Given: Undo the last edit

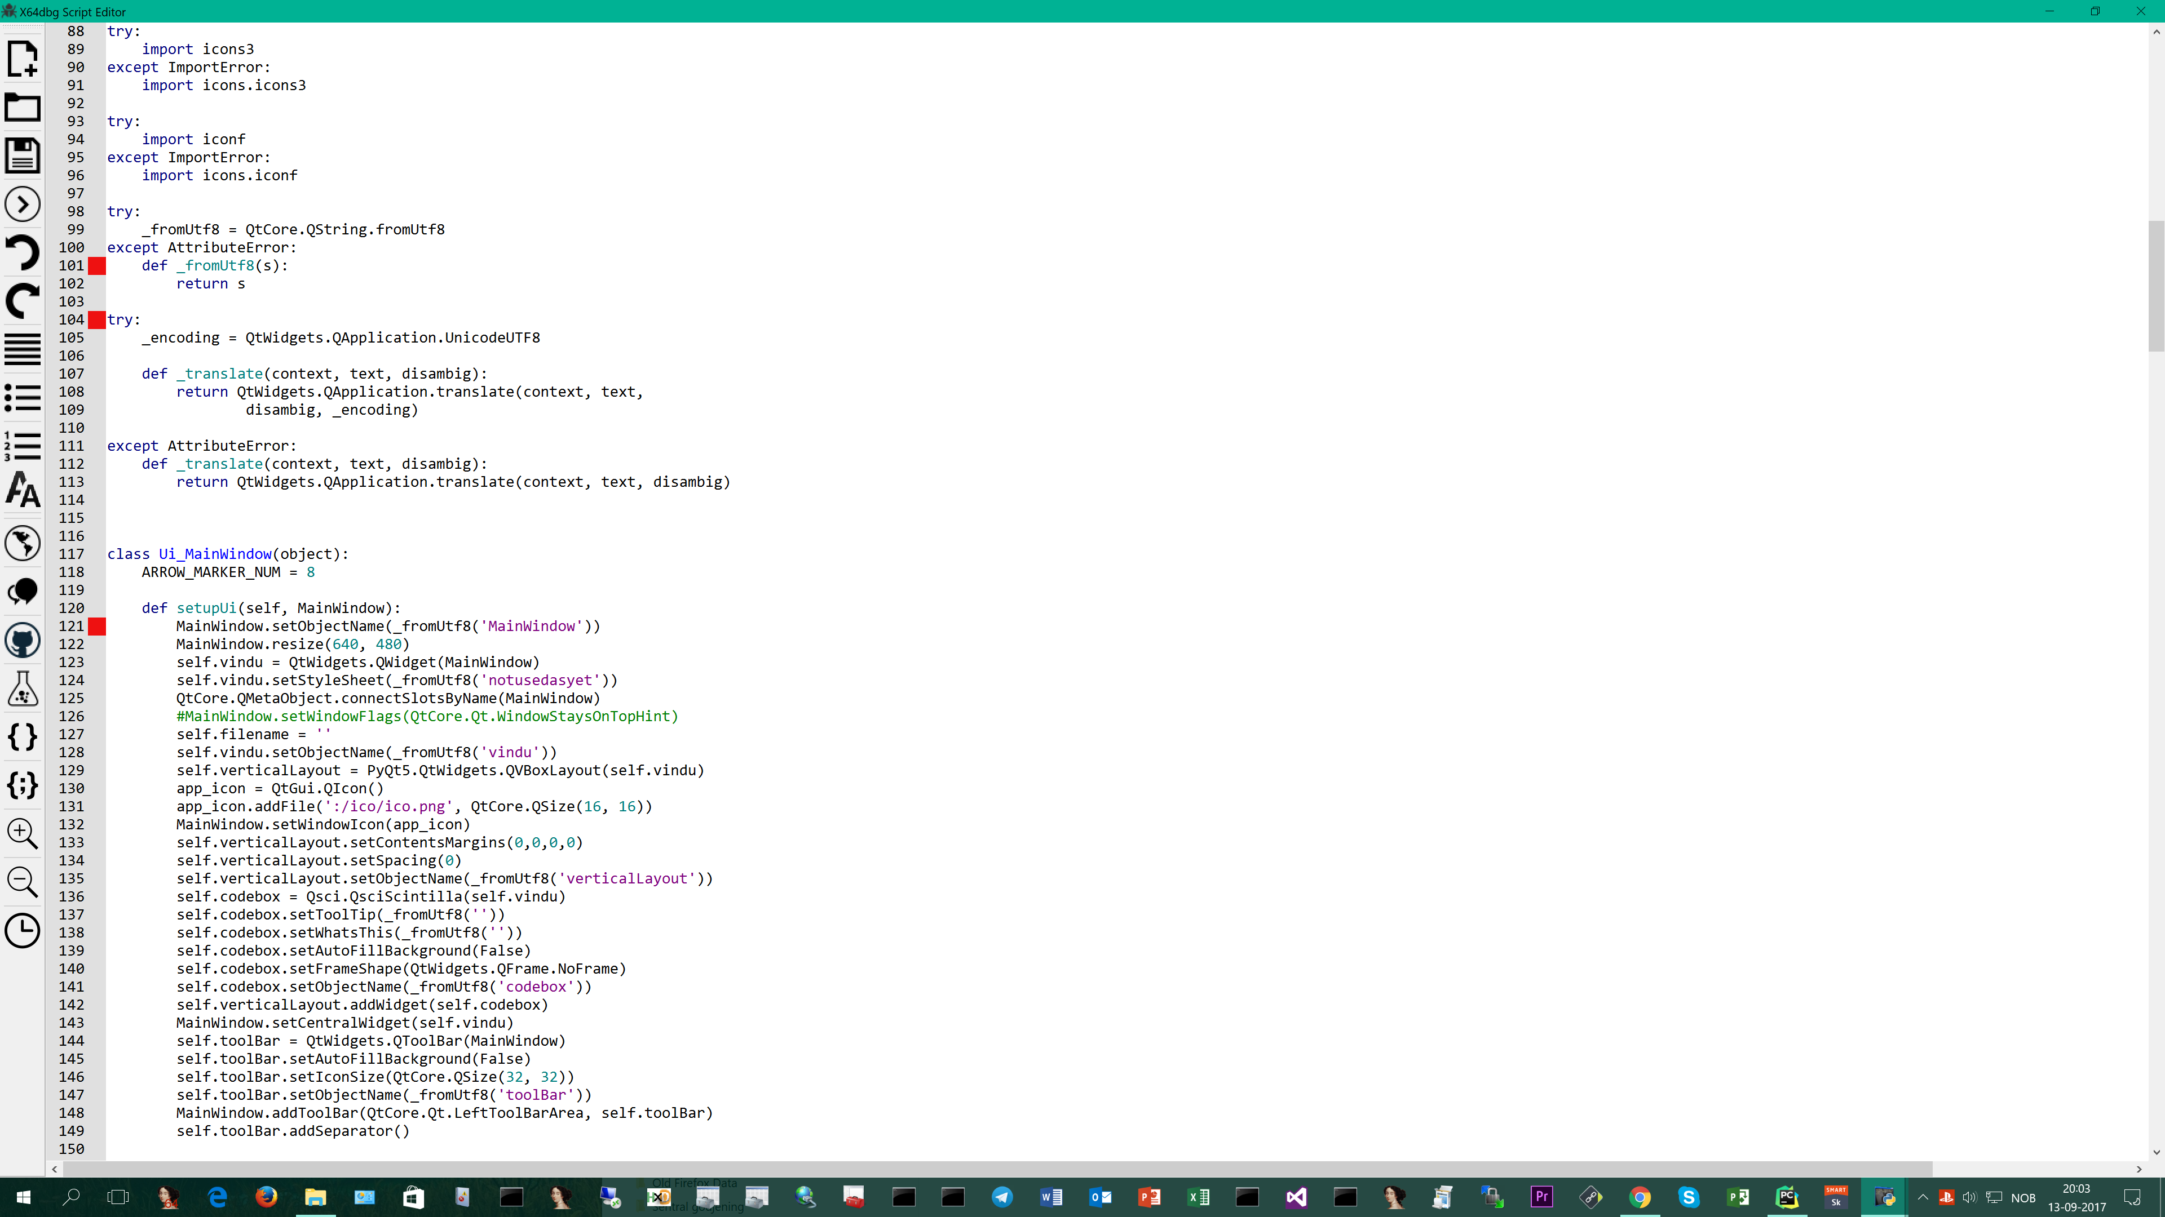Looking at the screenshot, I should point(23,252).
